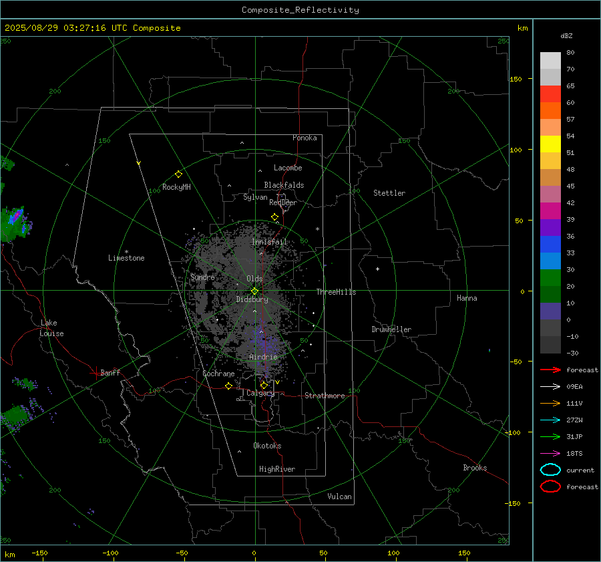Click the Hanna city label

click(x=467, y=298)
